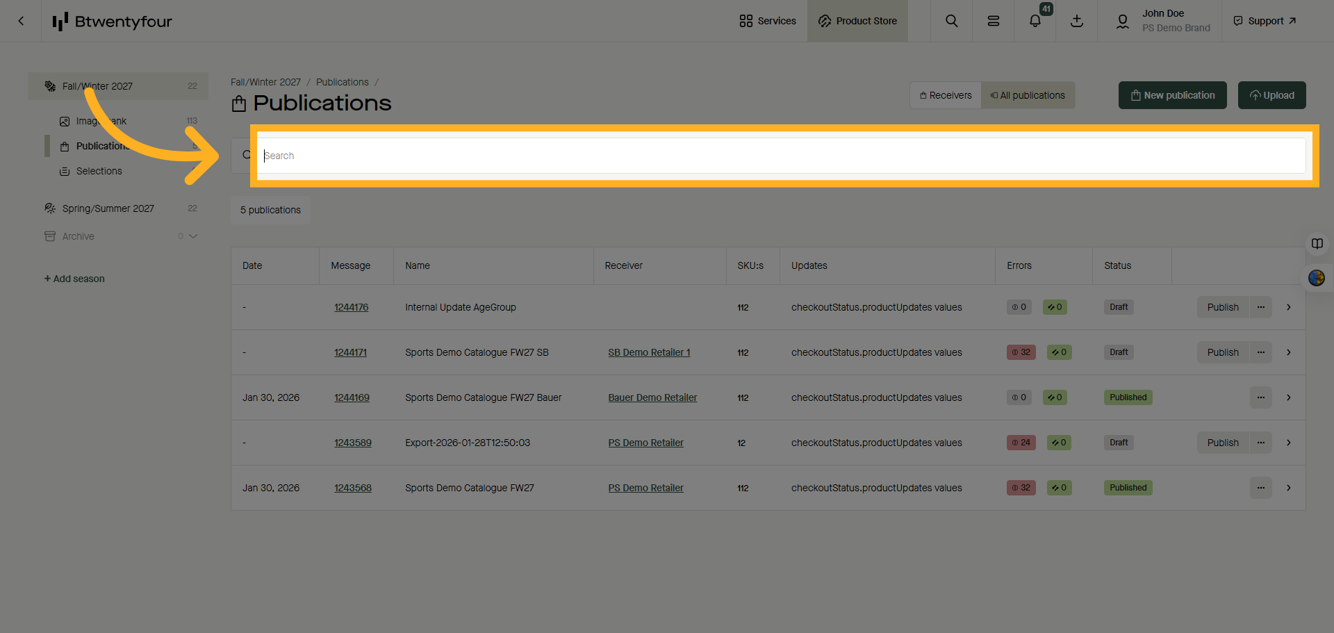Switch to All publications view

pos(1028,95)
